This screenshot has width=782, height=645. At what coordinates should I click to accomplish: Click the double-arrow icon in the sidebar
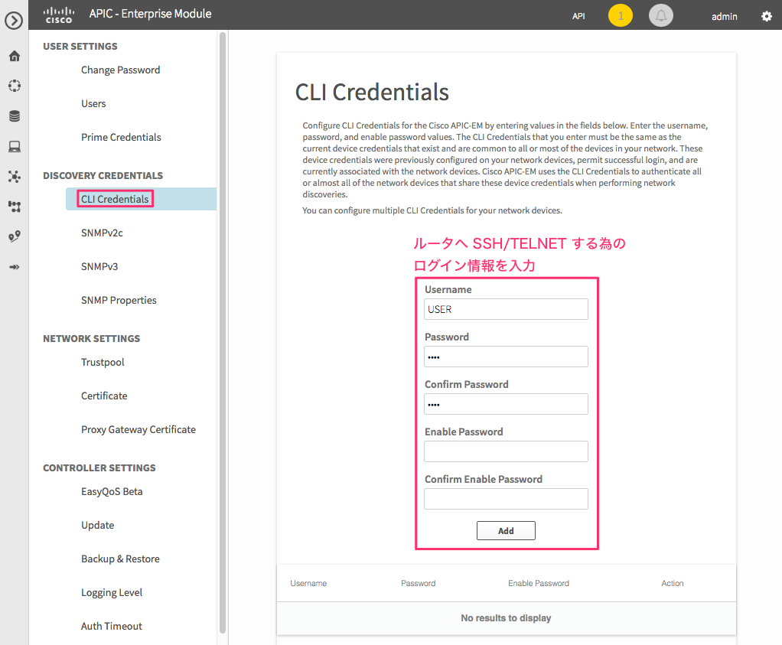point(15,267)
